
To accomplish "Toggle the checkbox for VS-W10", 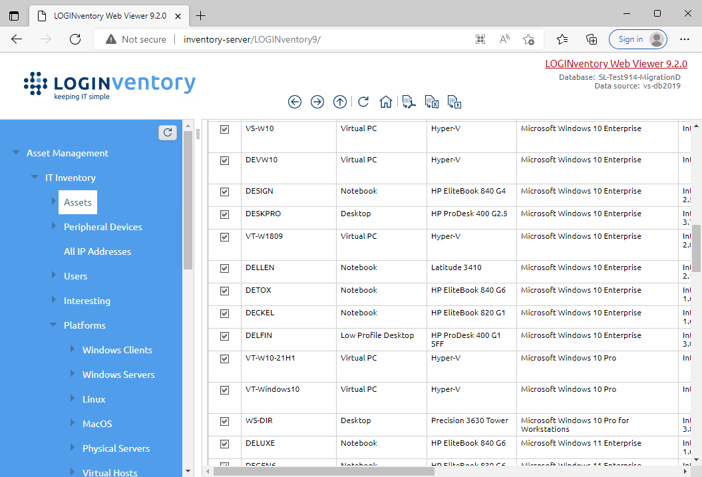I will coord(225,129).
